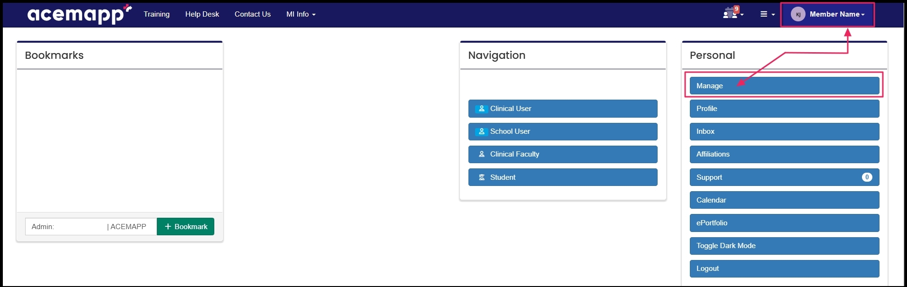
Task: Open the Profile button
Action: coord(784,109)
